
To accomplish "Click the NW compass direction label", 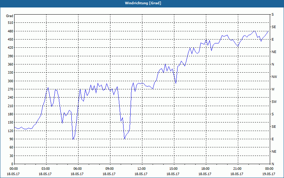I will (274, 77).
